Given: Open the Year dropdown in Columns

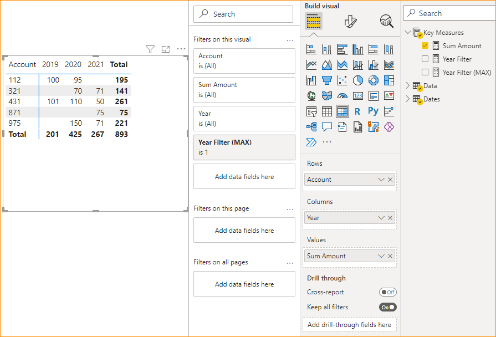Looking at the screenshot, I should pyautogui.click(x=380, y=217).
